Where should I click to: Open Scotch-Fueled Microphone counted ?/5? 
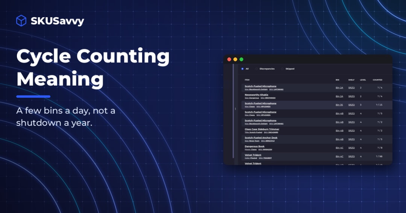261,112
